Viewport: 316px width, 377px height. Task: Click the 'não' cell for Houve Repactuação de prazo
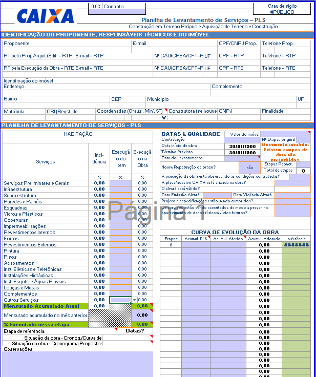(249, 167)
